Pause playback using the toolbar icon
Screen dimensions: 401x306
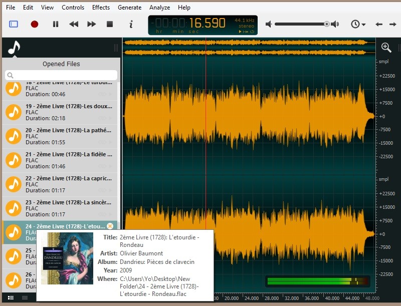coord(55,24)
